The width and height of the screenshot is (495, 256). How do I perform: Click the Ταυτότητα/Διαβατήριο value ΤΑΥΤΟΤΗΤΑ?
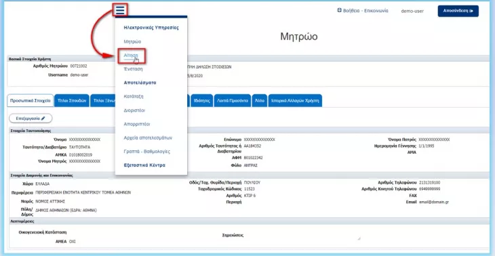[x=79, y=147]
